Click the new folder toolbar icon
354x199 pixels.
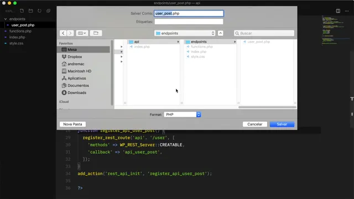click(x=96, y=33)
